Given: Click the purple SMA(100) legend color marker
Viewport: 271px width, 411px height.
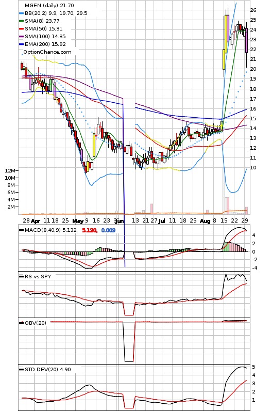Looking at the screenshot, I should 22,37.
